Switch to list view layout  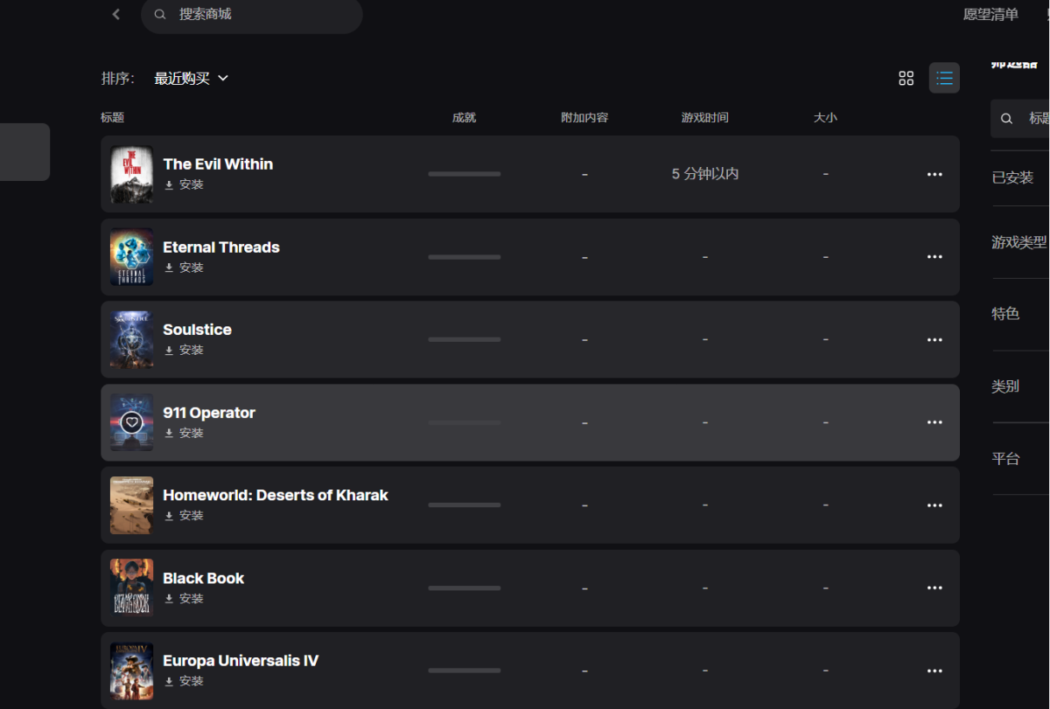(944, 78)
